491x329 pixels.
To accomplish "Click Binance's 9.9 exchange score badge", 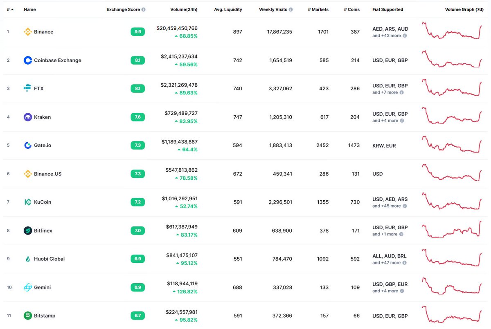I will 137,32.
